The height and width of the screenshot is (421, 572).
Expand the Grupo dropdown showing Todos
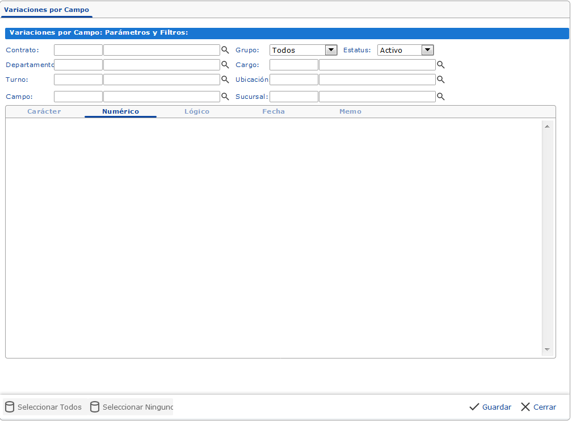331,50
